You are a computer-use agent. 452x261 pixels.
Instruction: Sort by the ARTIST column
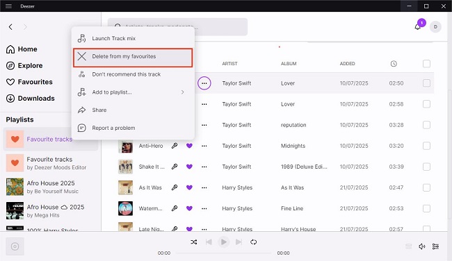pos(229,64)
